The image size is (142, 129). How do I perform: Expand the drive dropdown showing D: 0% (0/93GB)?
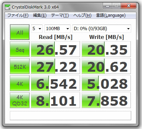click(102, 28)
